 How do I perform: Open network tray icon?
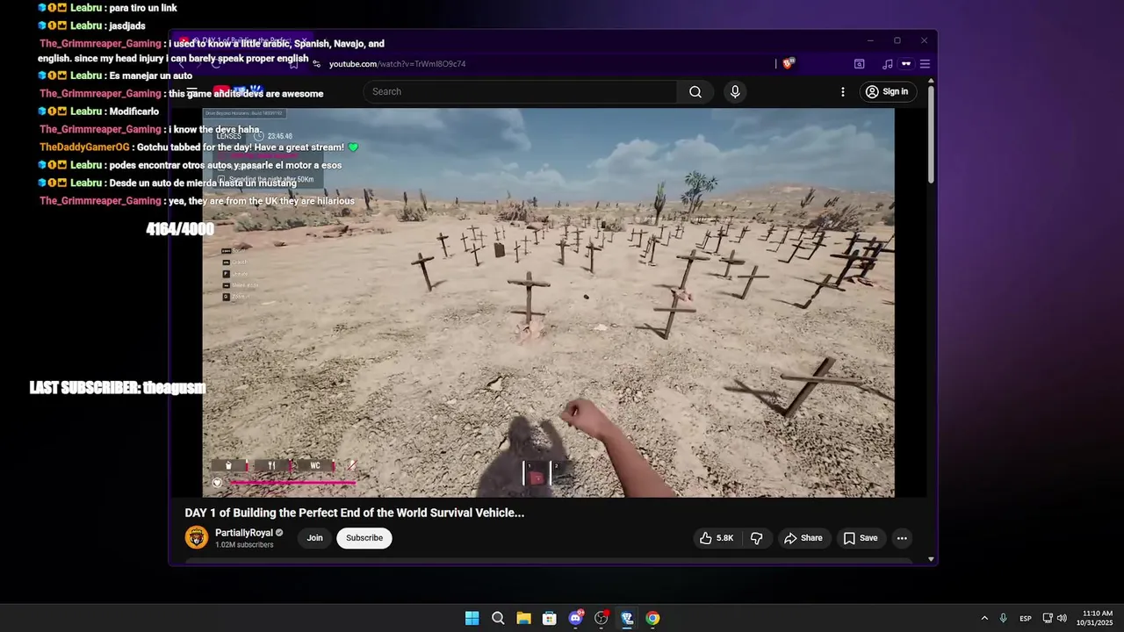pos(1048,618)
